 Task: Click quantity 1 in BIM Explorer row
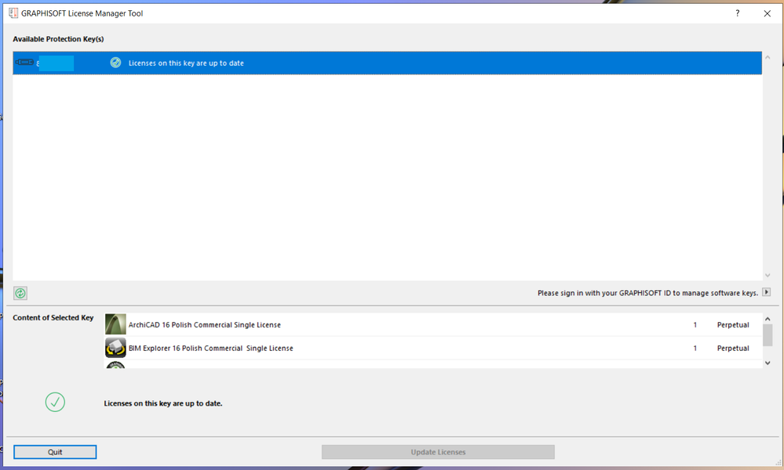pos(695,349)
